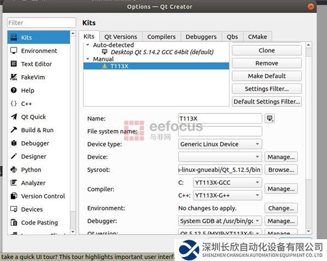This screenshot has height=261, width=327.
Task: Open the Debugger System GDB dropdown
Action: tap(220, 221)
